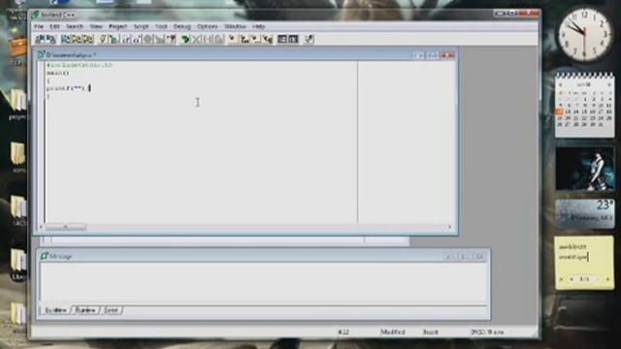This screenshot has width=621, height=349.
Task: Click the last icon in the main toolbar
Action: point(310,39)
